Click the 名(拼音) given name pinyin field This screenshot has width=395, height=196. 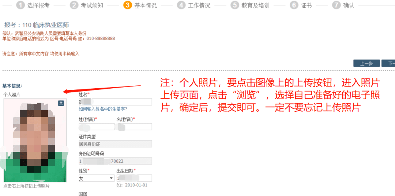point(134,127)
